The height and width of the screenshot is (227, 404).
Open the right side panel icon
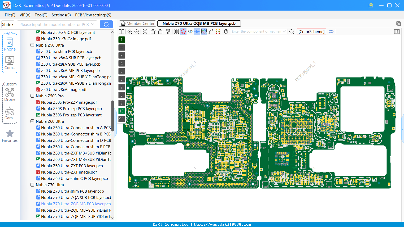tap(397, 31)
